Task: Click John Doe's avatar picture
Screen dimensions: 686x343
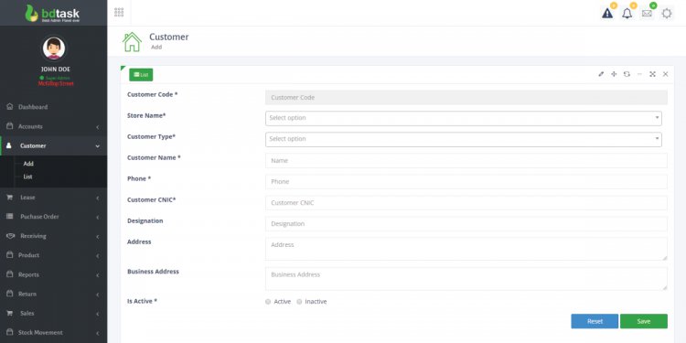Action: click(54, 48)
